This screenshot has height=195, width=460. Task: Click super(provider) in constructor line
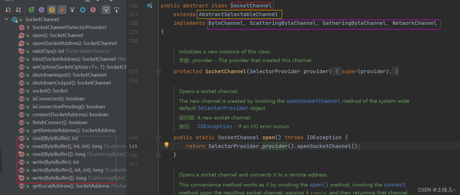point(365,71)
